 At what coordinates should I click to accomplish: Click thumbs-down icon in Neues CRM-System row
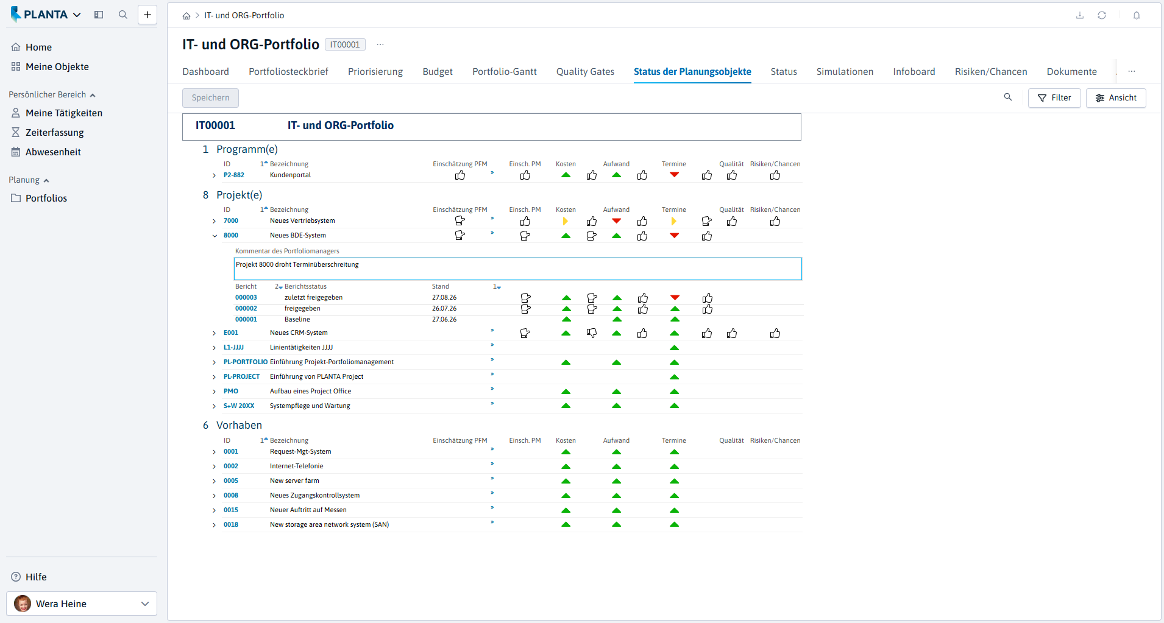pos(592,333)
